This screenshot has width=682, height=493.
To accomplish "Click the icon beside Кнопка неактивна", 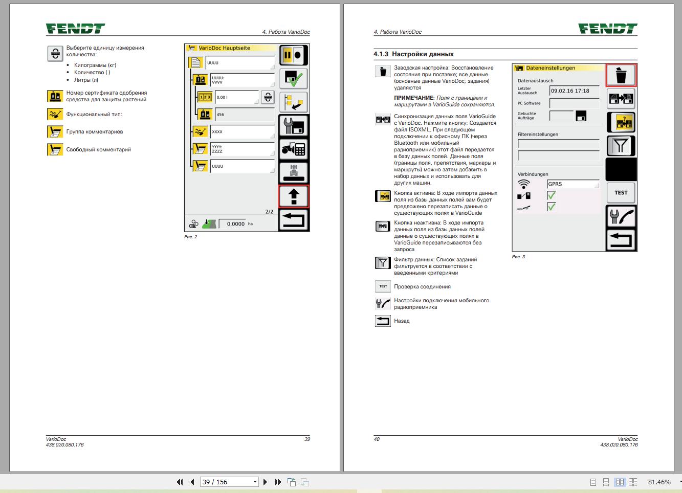I will 383,226.
